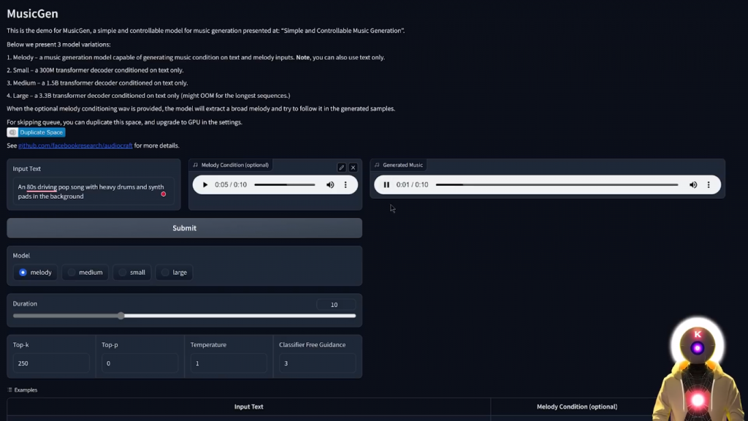Edit the Melody Condition audio clip
Viewport: 748px width, 421px height.
(341, 167)
